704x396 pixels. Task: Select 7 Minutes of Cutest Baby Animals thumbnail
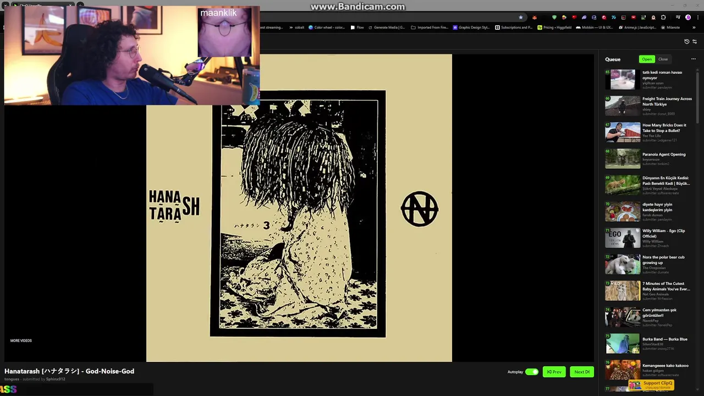(x=623, y=290)
